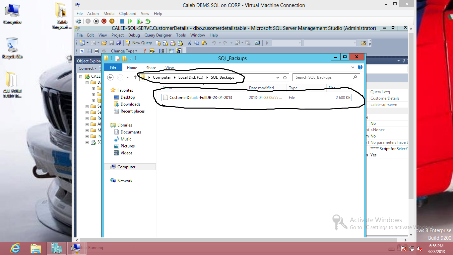This screenshot has height=255, width=453.
Task: Click the green VM Revert icon
Action: (x=148, y=21)
